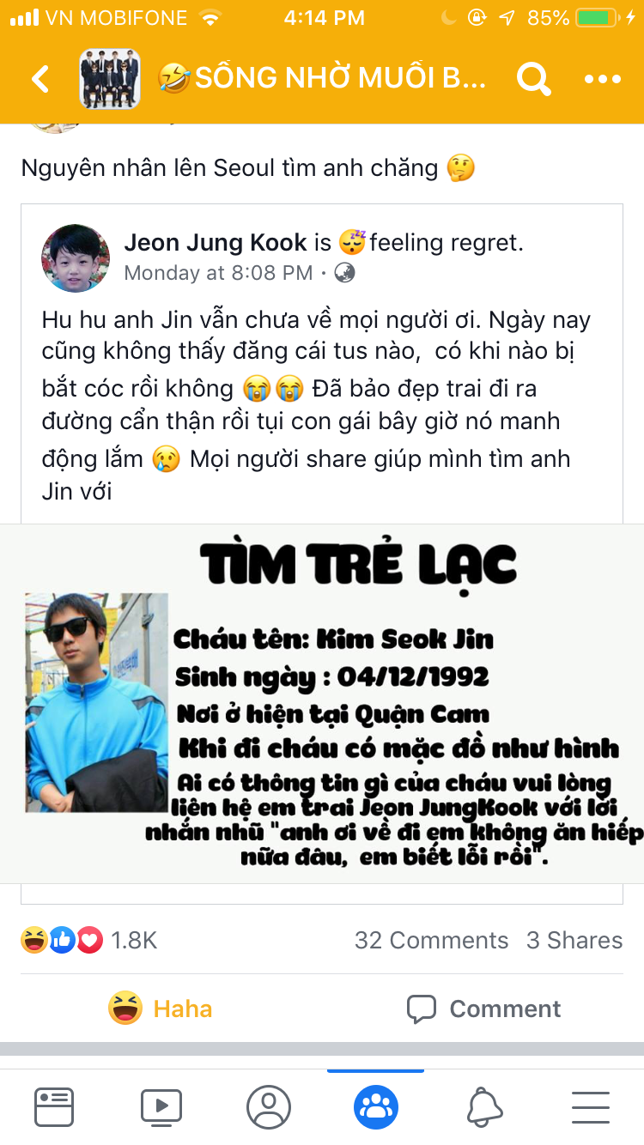Open Jeon Jung Kook's profile name
The image size is (644, 1145).
(216, 242)
